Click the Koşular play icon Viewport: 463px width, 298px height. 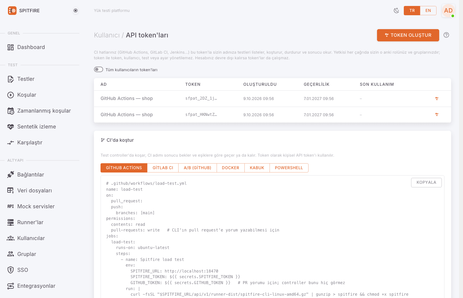[11, 95]
